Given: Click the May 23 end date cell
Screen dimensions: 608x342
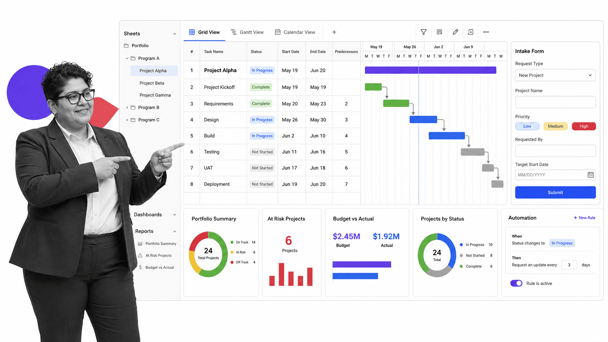Looking at the screenshot, I should [x=318, y=104].
